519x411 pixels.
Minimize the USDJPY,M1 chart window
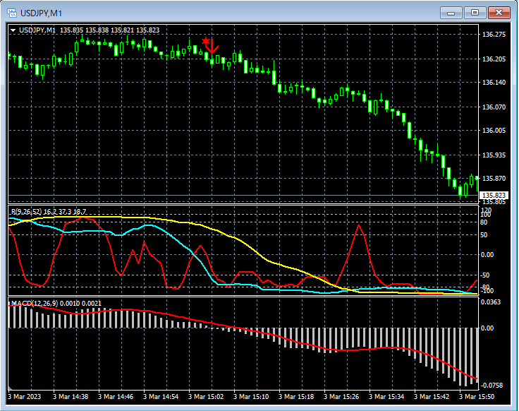pyautogui.click(x=451, y=13)
